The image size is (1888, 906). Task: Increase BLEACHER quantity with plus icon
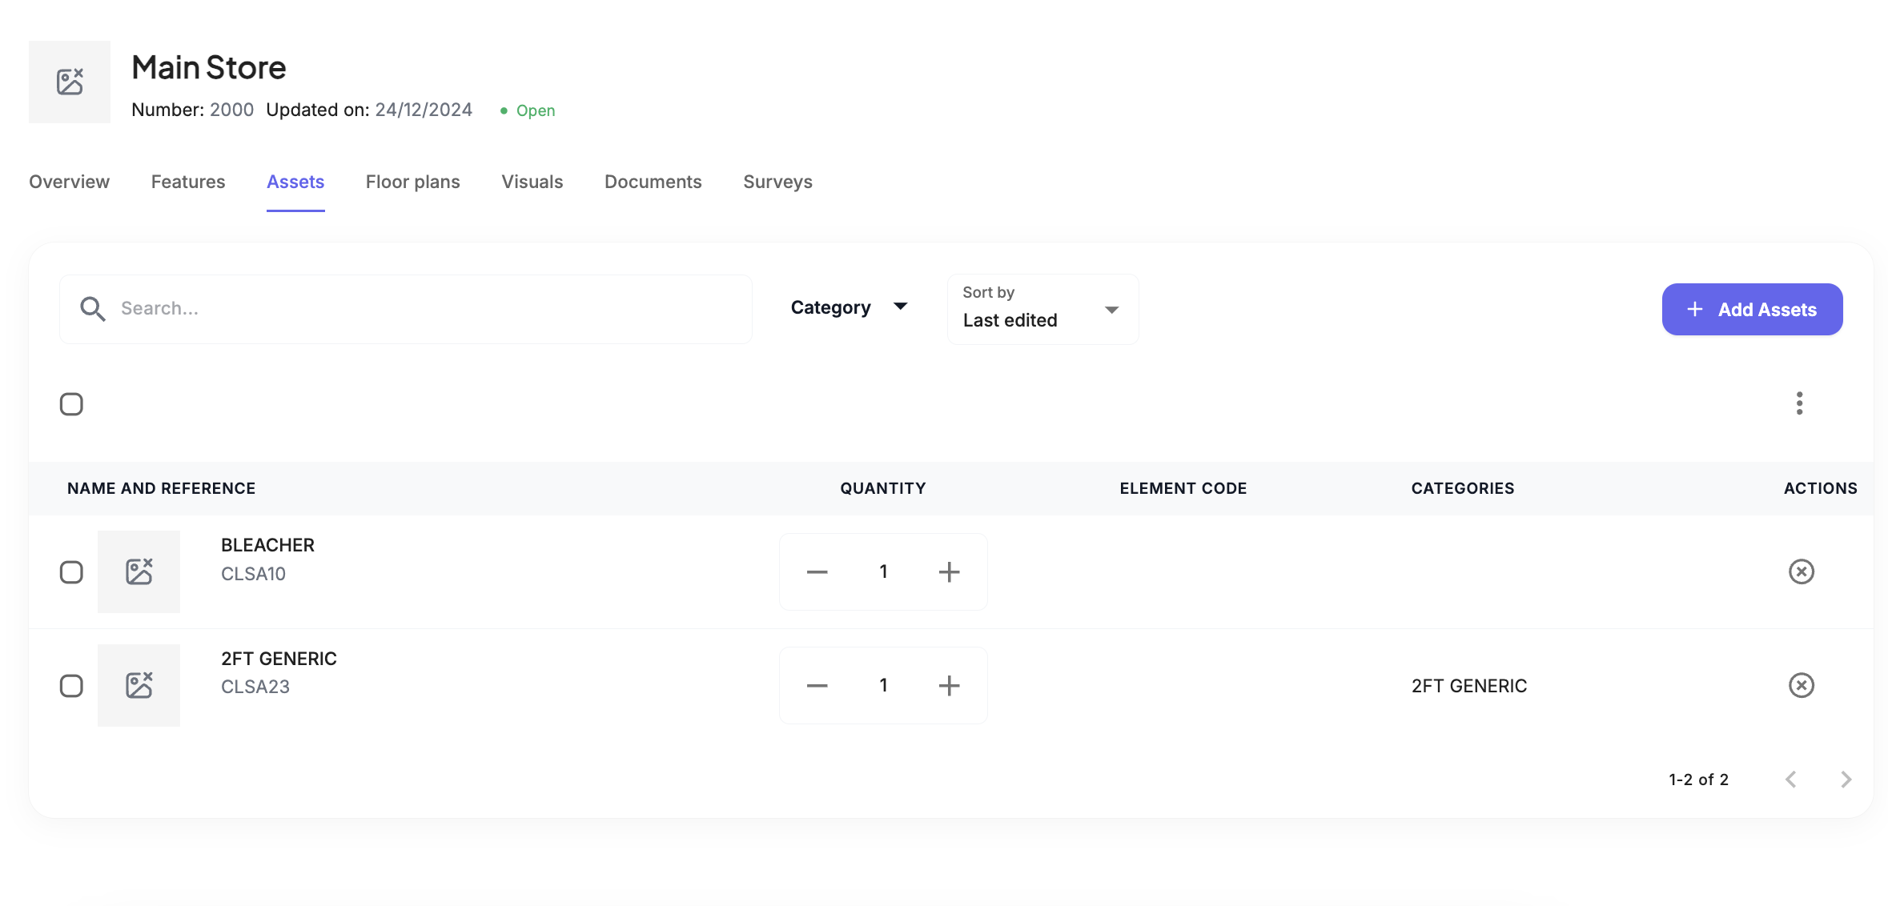click(949, 571)
